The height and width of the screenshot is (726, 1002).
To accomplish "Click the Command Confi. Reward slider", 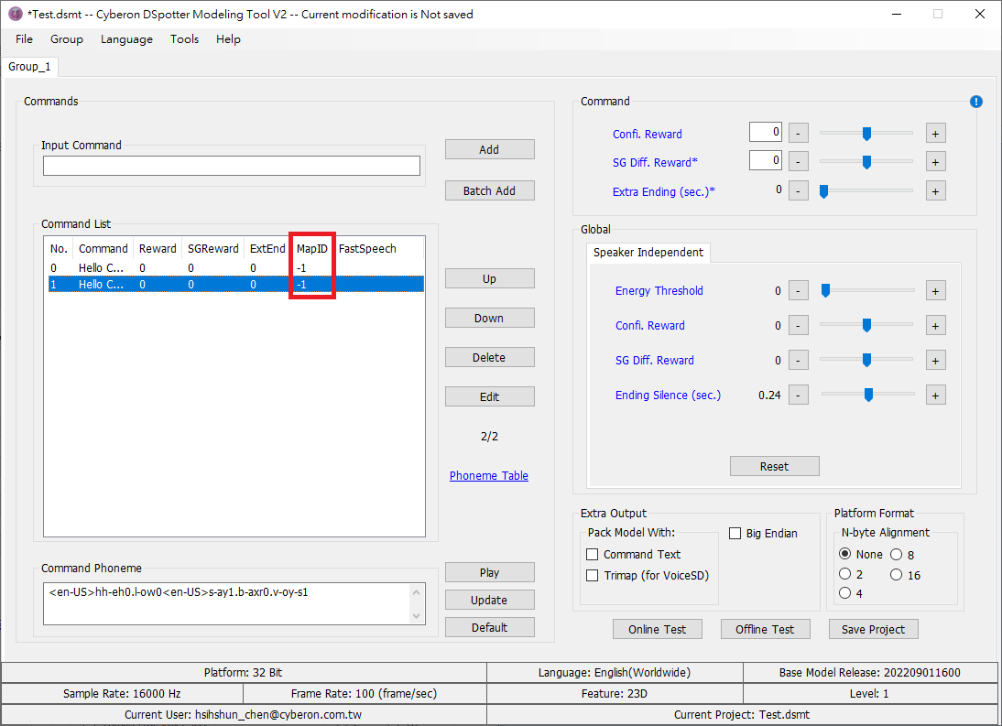I will click(866, 134).
